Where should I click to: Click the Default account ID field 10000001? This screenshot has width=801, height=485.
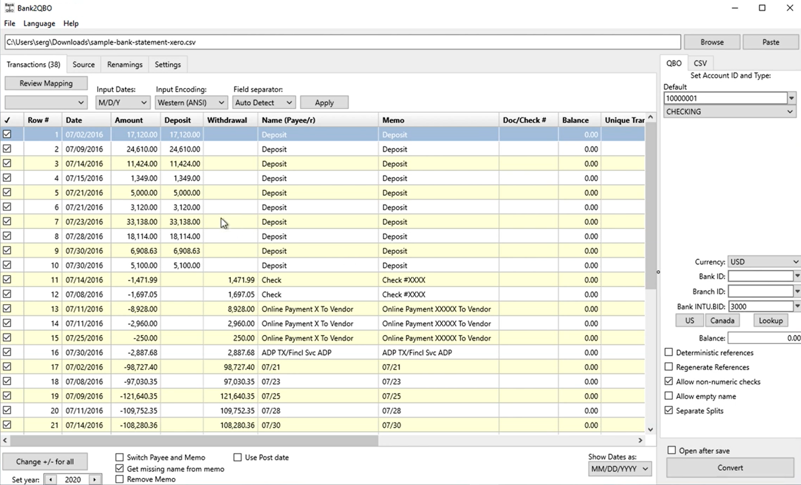pos(725,98)
